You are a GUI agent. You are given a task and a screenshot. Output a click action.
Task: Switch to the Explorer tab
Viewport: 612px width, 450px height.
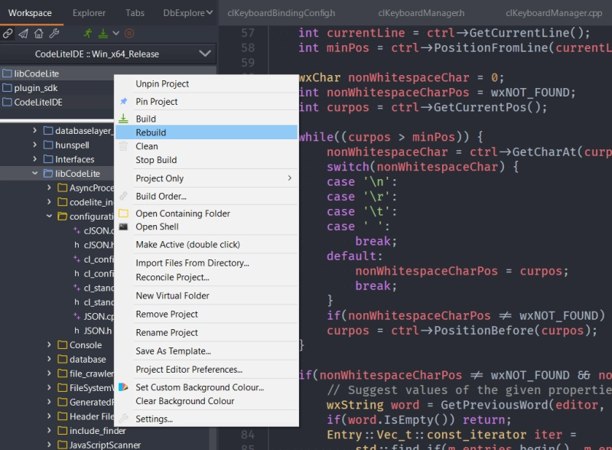coord(89,13)
